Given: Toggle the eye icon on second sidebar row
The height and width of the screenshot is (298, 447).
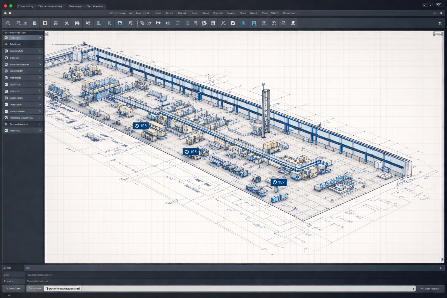Looking at the screenshot, I should coord(6,44).
